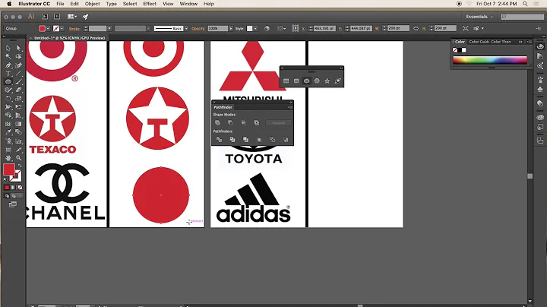547x307 pixels.
Task: Select the Lasso tool
Action: [x=18, y=56]
